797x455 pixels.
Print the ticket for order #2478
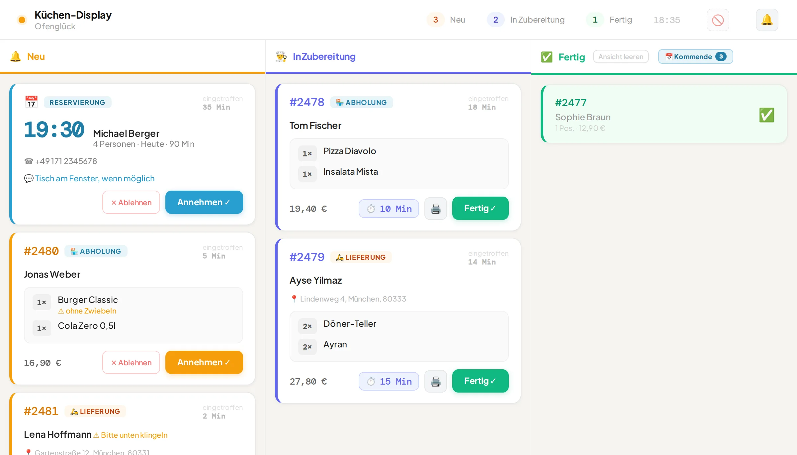pos(435,209)
